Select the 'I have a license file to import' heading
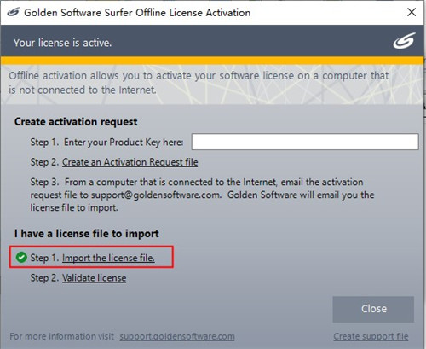The image size is (426, 349). 87,234
